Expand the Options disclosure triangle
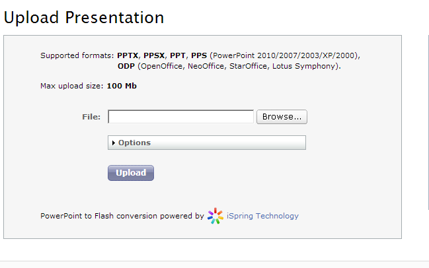 point(114,143)
